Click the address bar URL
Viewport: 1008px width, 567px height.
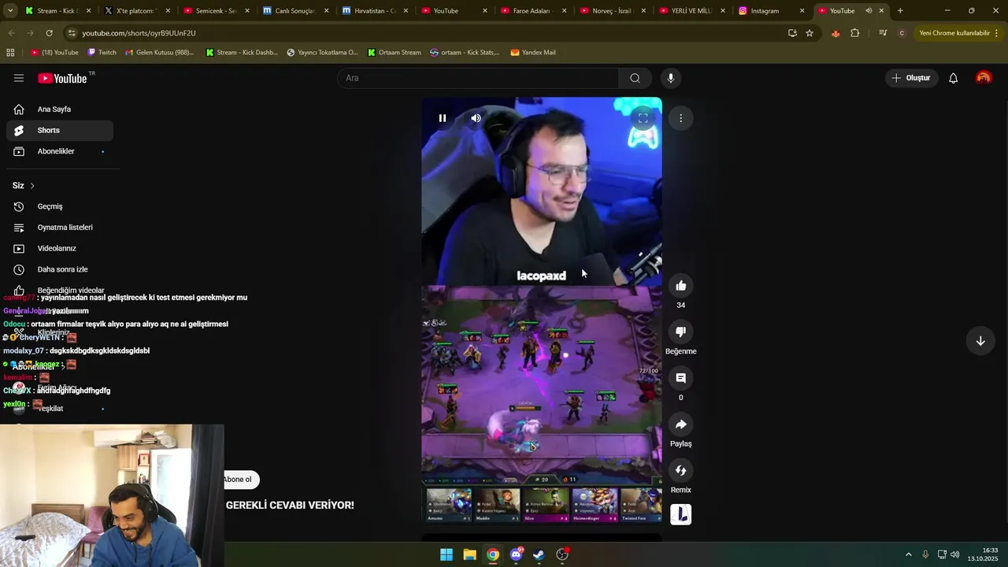(139, 33)
